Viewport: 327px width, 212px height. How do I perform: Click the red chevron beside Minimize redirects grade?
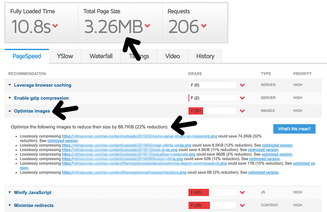click(x=242, y=205)
